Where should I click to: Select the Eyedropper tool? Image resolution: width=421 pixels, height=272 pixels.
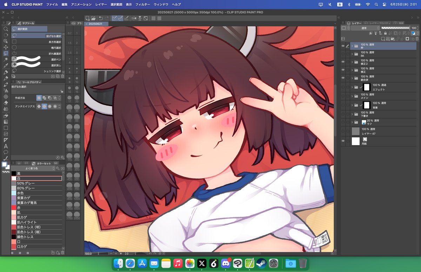tap(6, 66)
